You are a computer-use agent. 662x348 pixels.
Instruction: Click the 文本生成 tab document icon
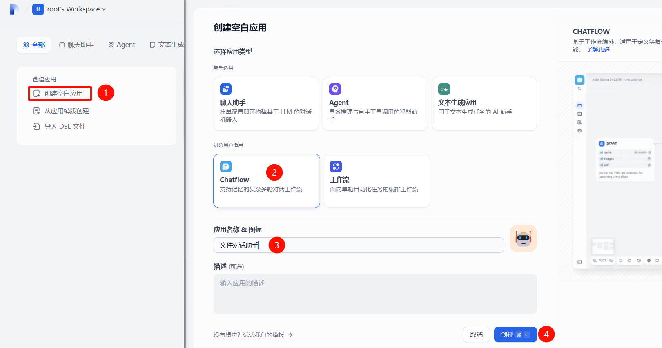153,45
